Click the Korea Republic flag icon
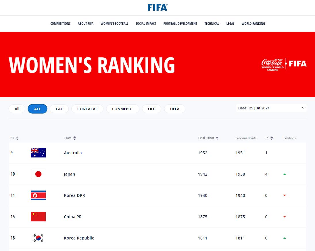This screenshot has height=251, width=315. pos(38,238)
